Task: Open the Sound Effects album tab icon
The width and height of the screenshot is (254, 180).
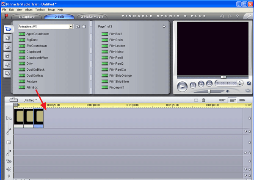Action: click(7, 65)
